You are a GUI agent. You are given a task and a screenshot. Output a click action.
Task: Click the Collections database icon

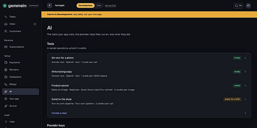(6, 77)
